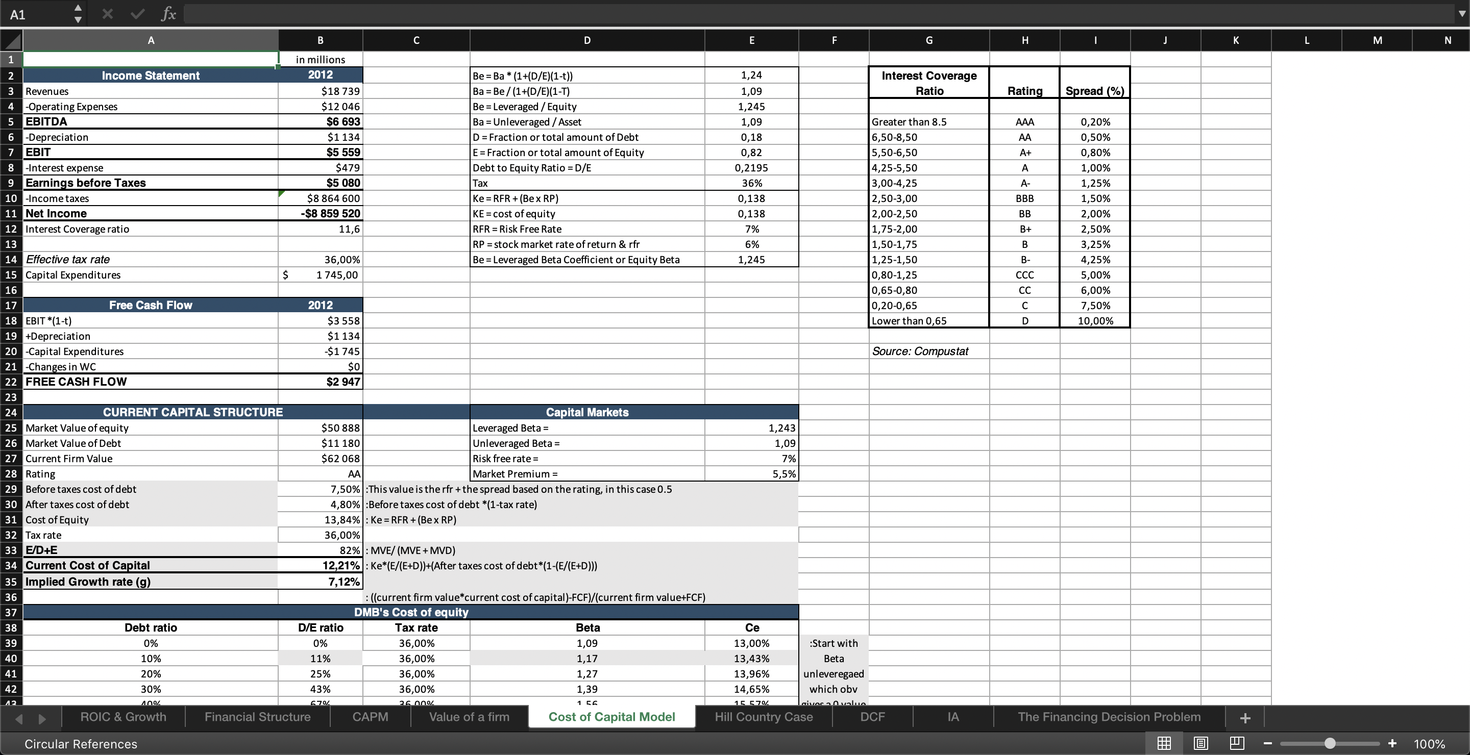Select the in millions cell

[321, 59]
